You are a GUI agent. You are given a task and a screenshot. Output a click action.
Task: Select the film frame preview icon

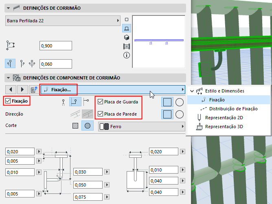[127, 46]
